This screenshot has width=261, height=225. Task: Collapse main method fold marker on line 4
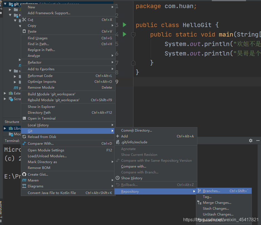133,35
